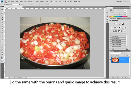
Task: Select the Clone Stamp tool
Action: [2, 26]
